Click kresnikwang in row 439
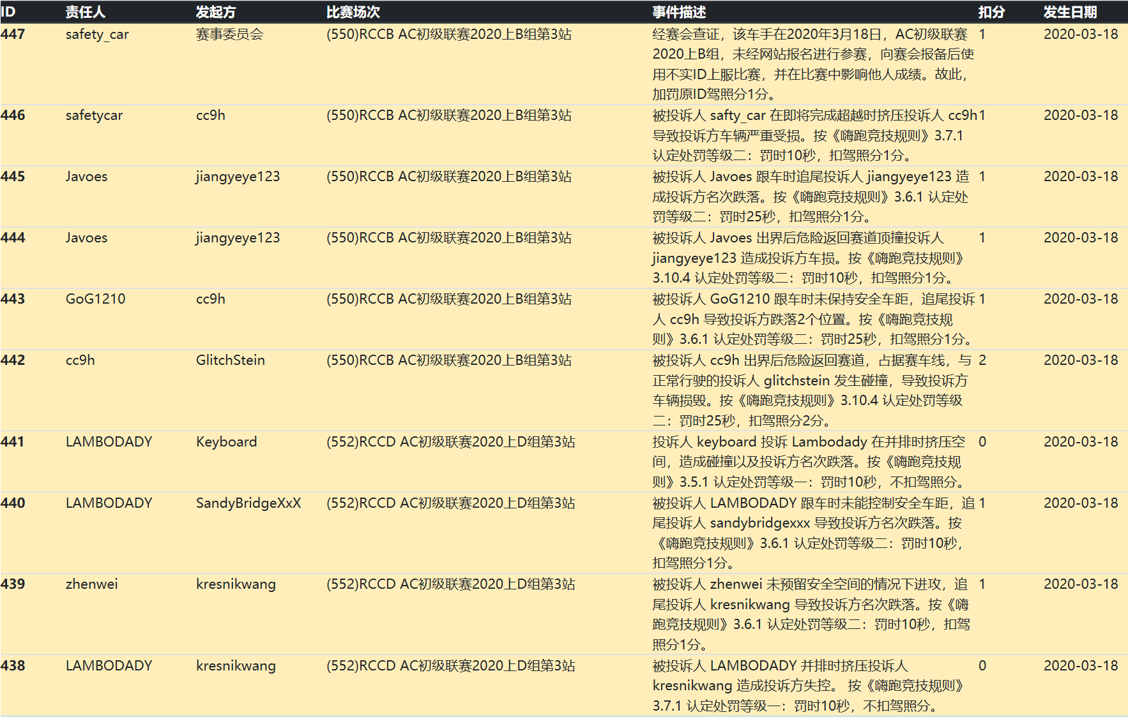 pyautogui.click(x=236, y=585)
